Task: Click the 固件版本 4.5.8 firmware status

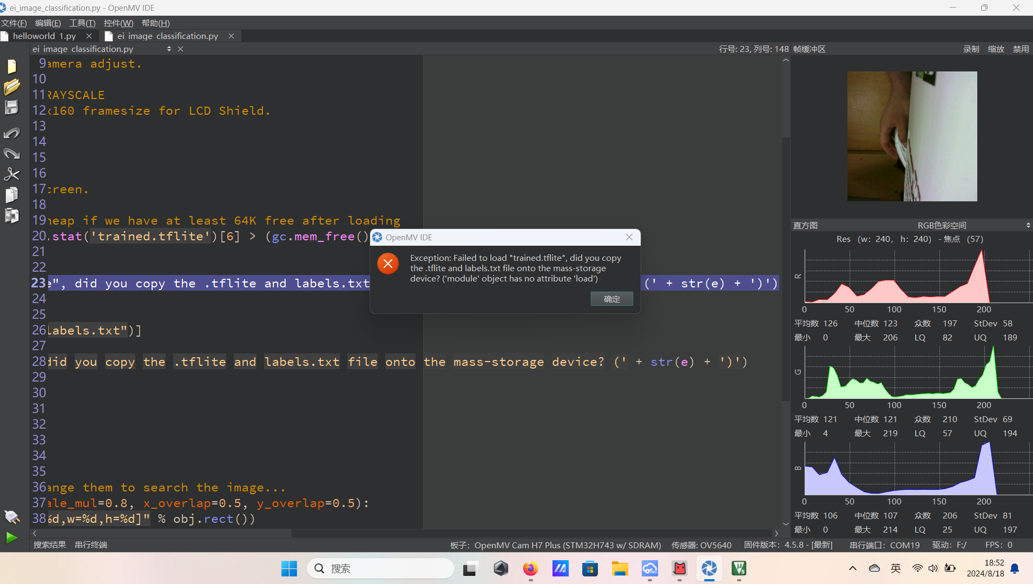Action: coord(788,545)
